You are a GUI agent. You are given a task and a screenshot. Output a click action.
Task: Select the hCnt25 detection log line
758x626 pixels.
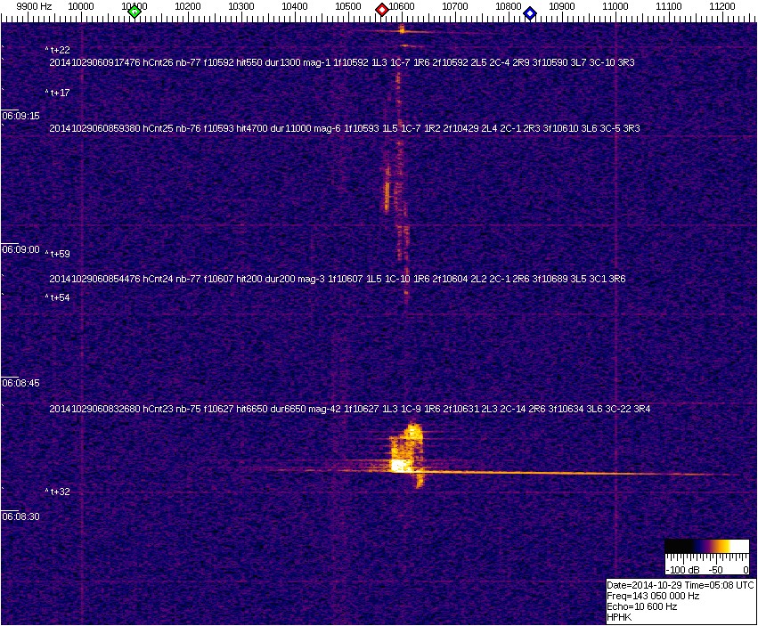(x=344, y=128)
